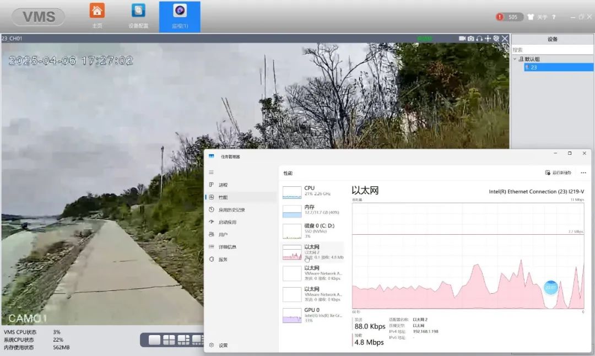The width and height of the screenshot is (595, 356).
Task: Click Intel(R) Ethernet Connection I219-V adapter name
Action: coord(536,192)
